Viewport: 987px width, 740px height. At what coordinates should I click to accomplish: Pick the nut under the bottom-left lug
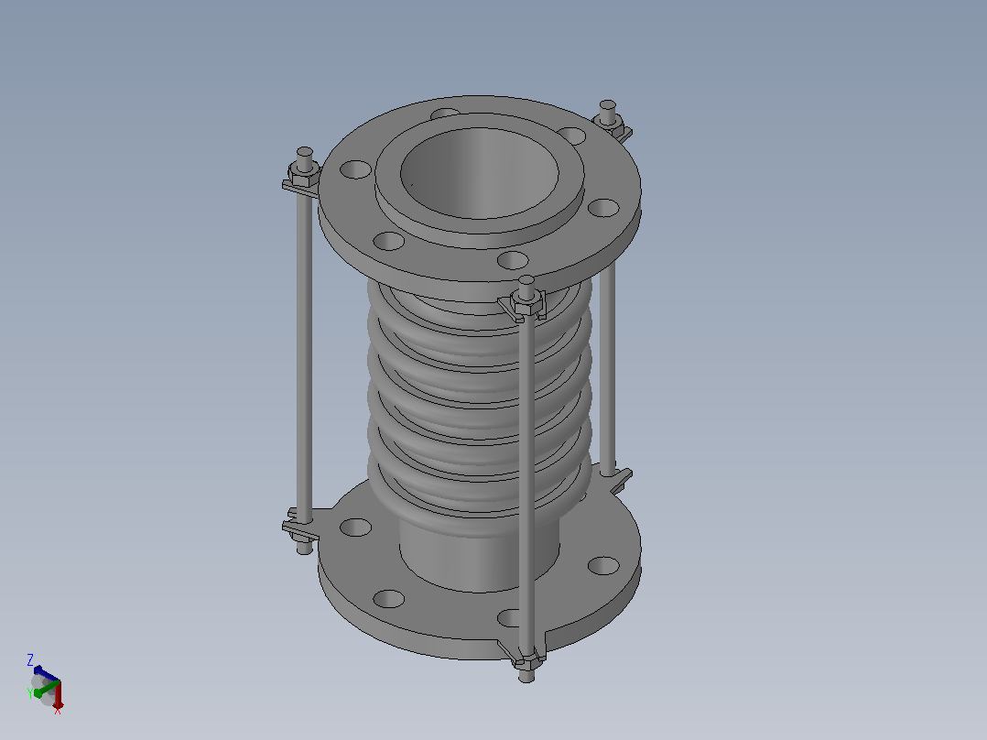pyautogui.click(x=303, y=537)
